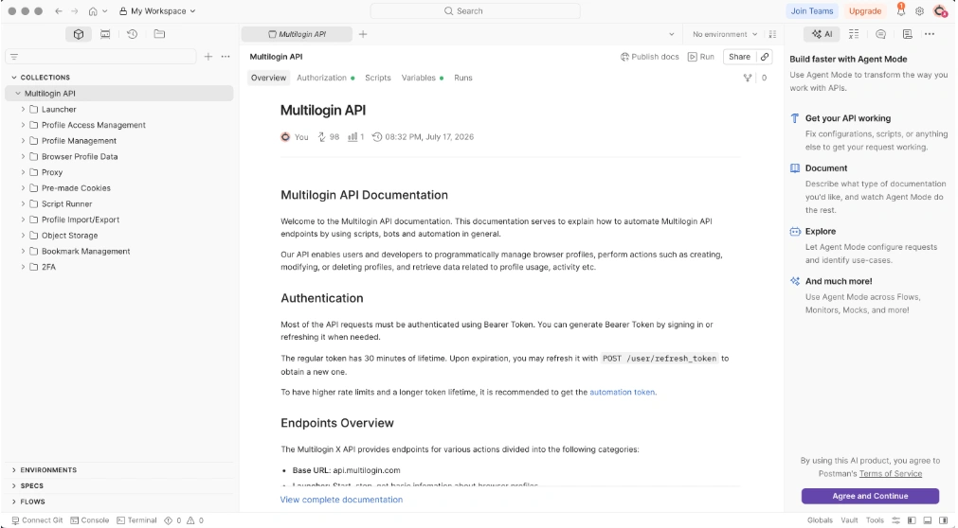Switch to the Runs tab

pyautogui.click(x=463, y=78)
